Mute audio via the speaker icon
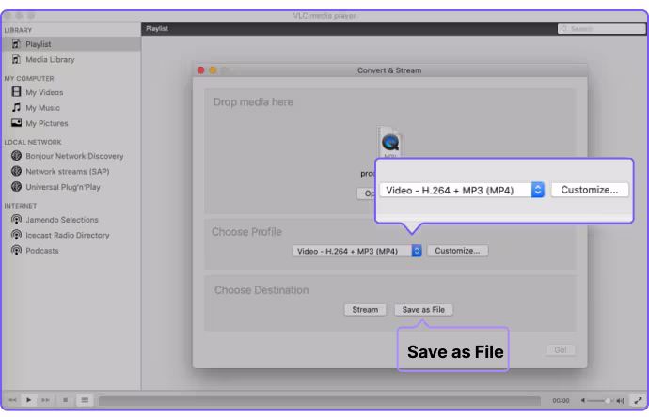649x417 pixels. pos(583,400)
